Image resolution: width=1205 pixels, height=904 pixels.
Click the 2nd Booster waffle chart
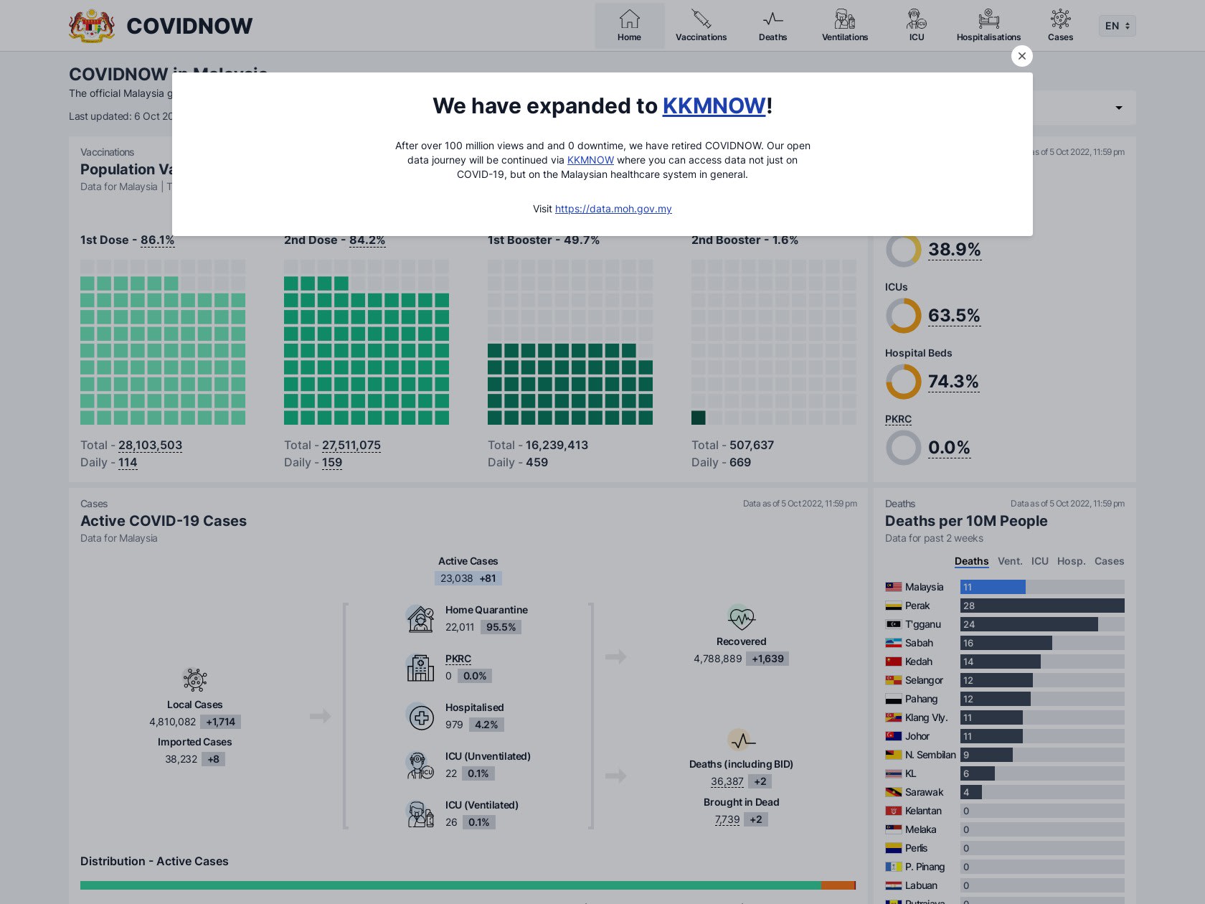point(774,342)
